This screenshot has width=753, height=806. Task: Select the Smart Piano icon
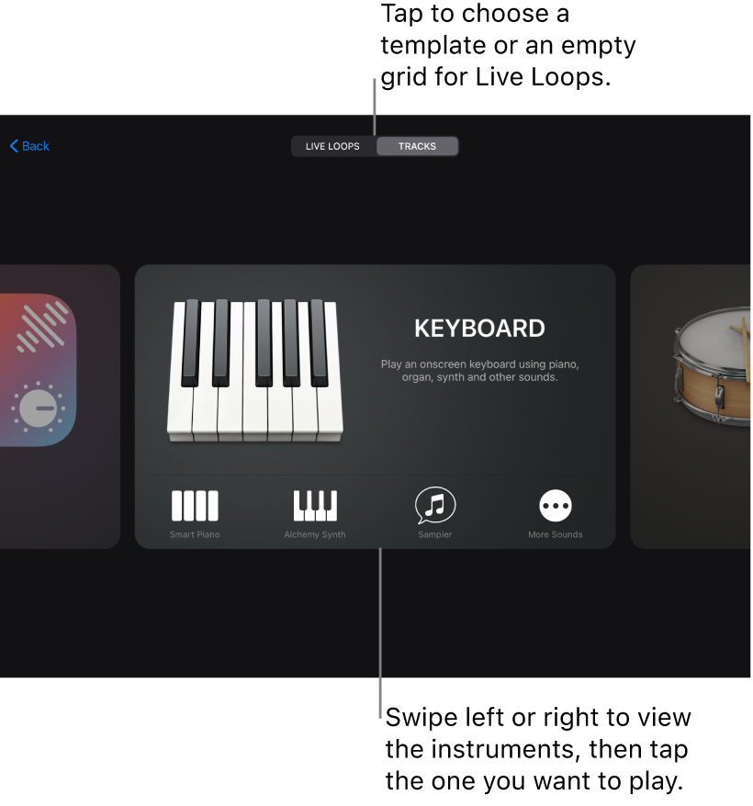click(x=194, y=506)
